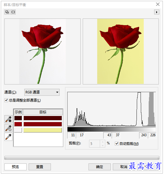164x175 pixels.
Task: Switch to dual preview window layout
Action: [x=7, y=12]
